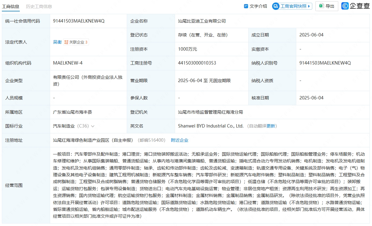The height and width of the screenshot is (226, 372).
Task: Export data with the 导出 button
Action: 327,6
